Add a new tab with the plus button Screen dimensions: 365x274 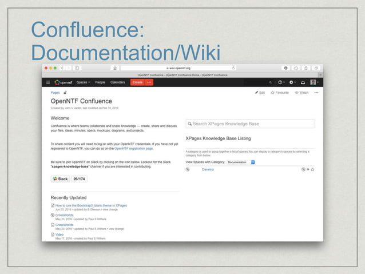(x=320, y=75)
